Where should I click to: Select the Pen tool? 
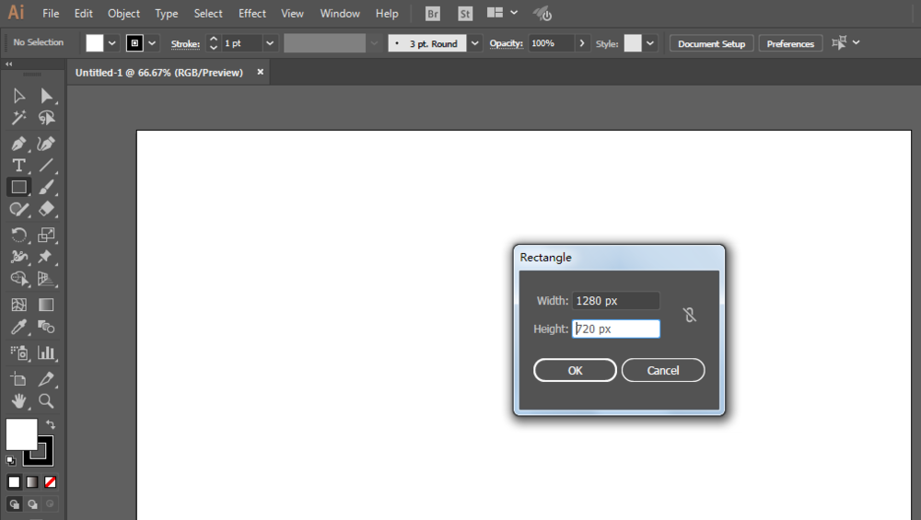click(18, 144)
